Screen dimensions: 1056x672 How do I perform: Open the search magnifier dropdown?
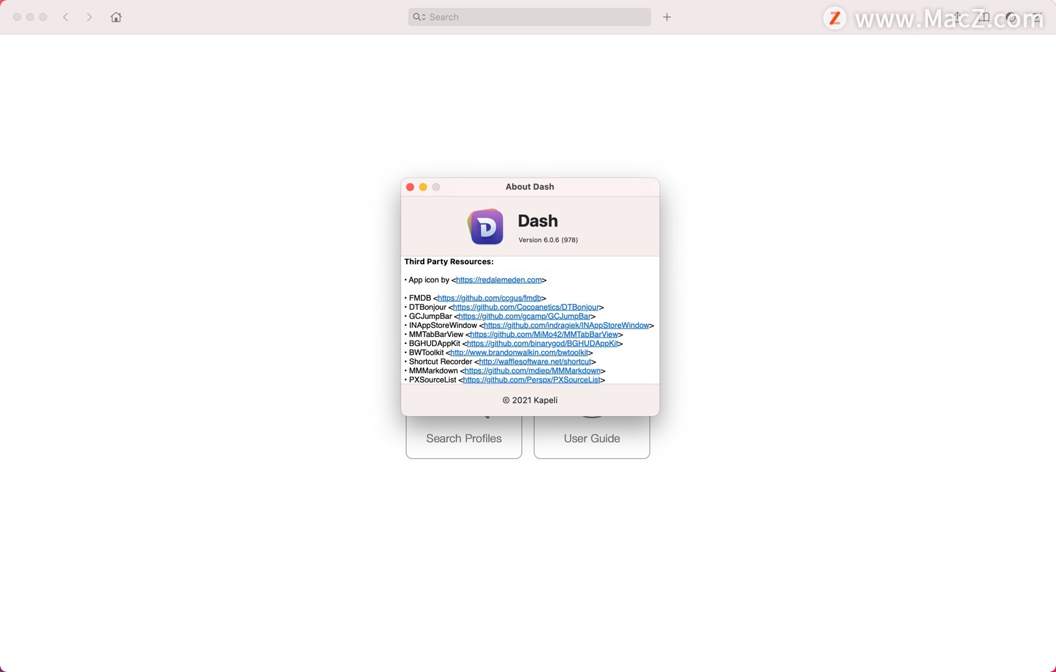pos(419,17)
